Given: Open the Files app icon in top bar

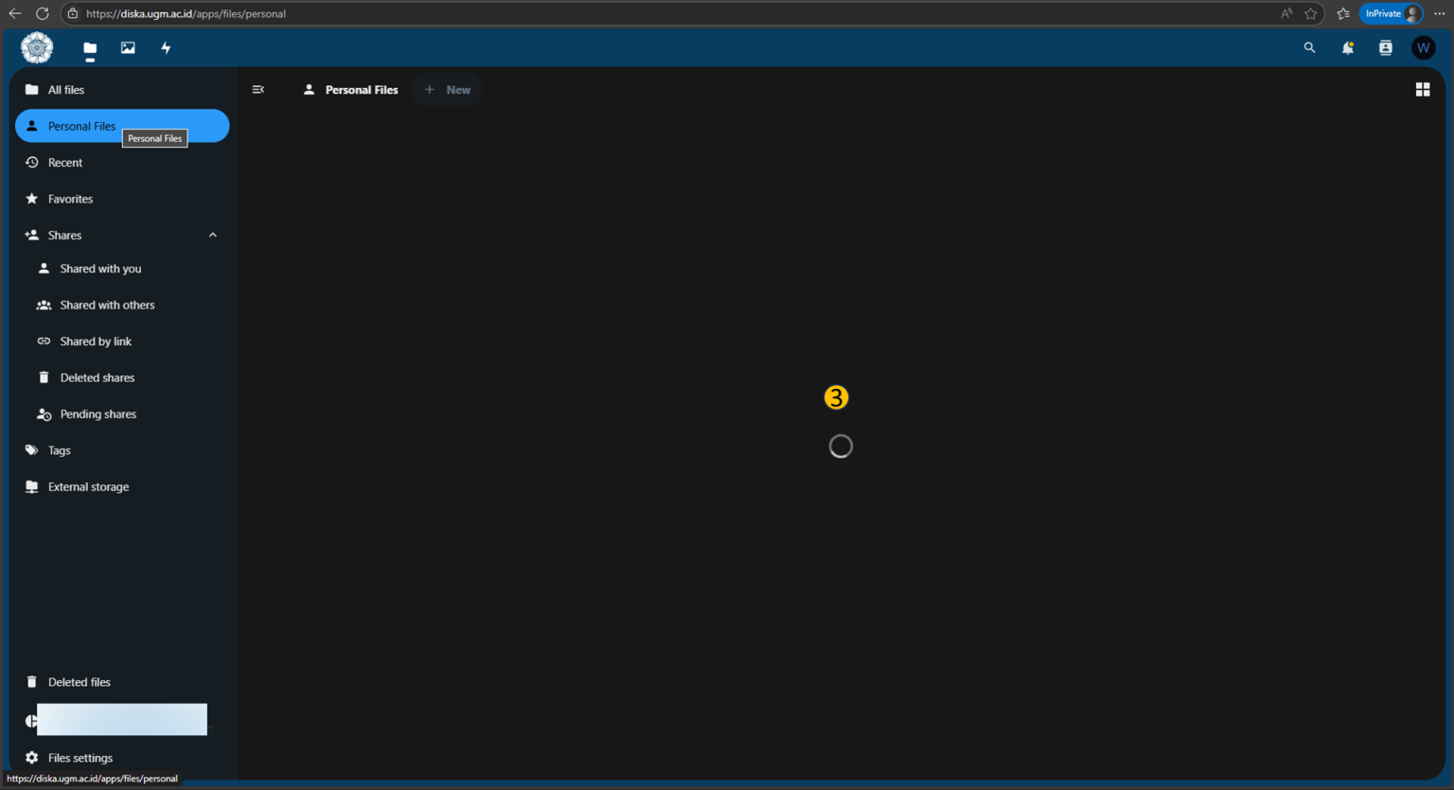Looking at the screenshot, I should [90, 48].
